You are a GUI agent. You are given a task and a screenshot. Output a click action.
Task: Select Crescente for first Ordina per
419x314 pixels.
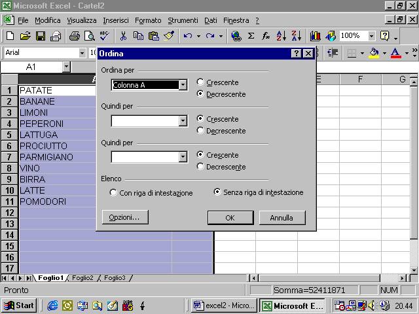pyautogui.click(x=200, y=82)
